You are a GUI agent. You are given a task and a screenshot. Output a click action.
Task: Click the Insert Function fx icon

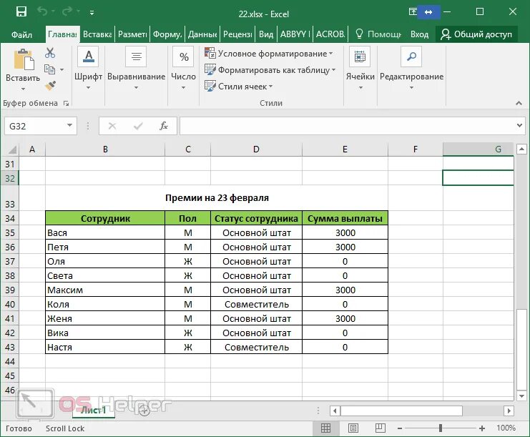coord(164,126)
